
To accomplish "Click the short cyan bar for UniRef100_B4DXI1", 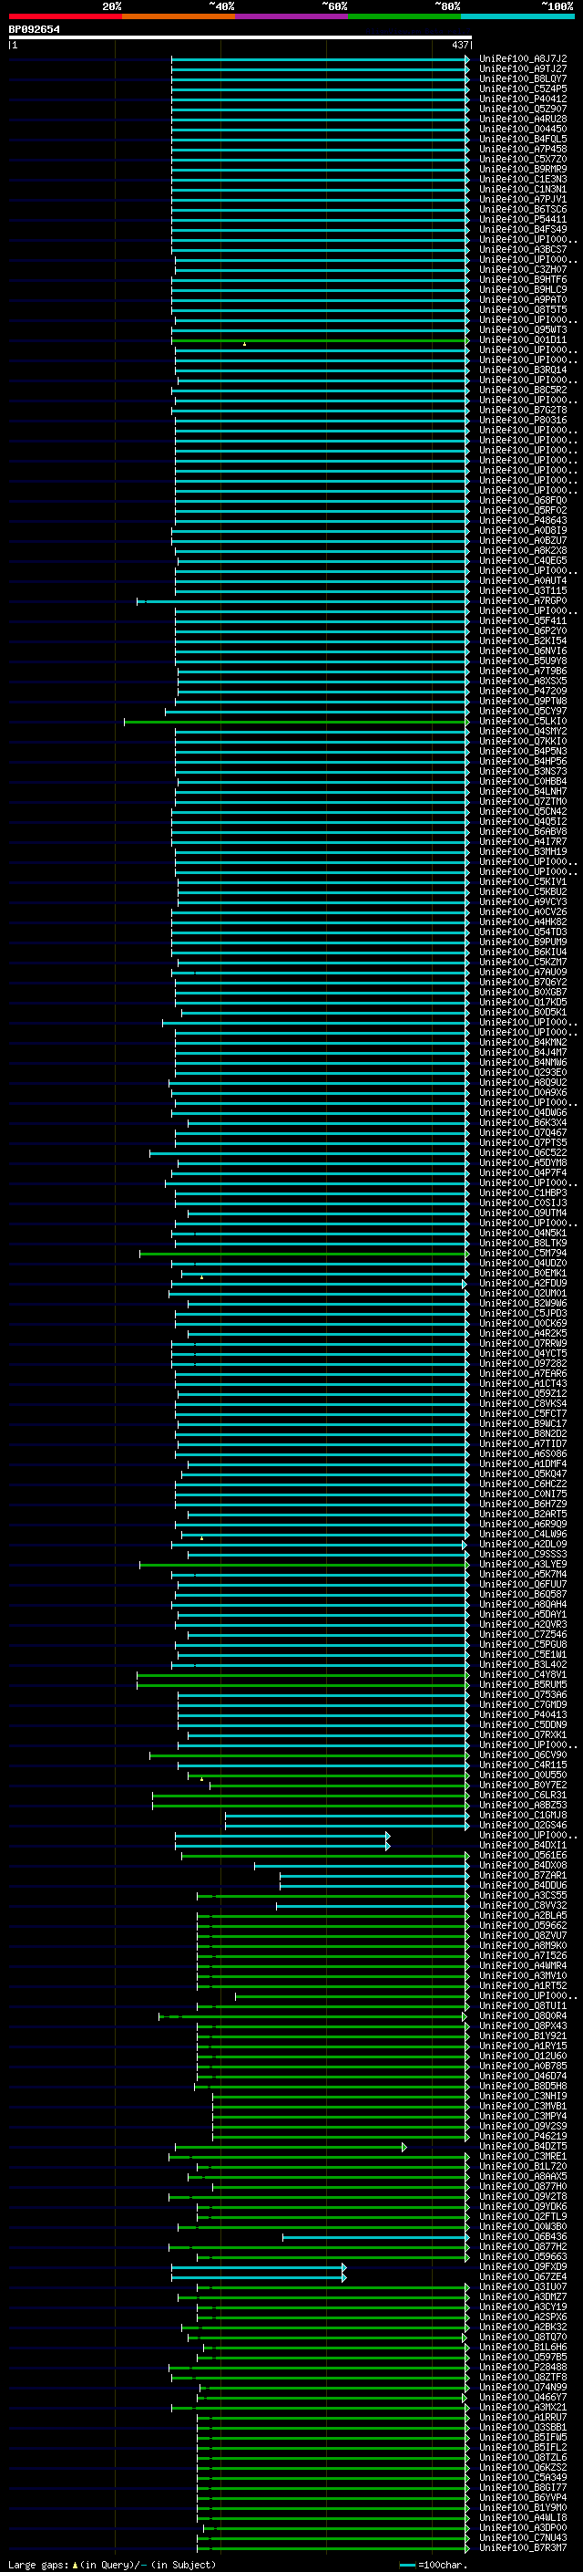I will coord(282,1845).
